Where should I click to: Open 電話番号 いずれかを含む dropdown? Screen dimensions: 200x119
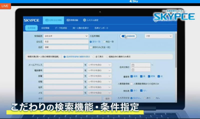pyautogui.click(x=99, y=71)
